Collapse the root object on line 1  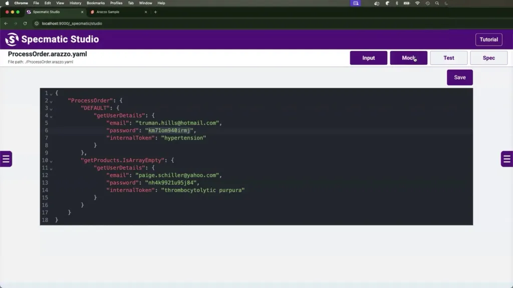(x=51, y=93)
